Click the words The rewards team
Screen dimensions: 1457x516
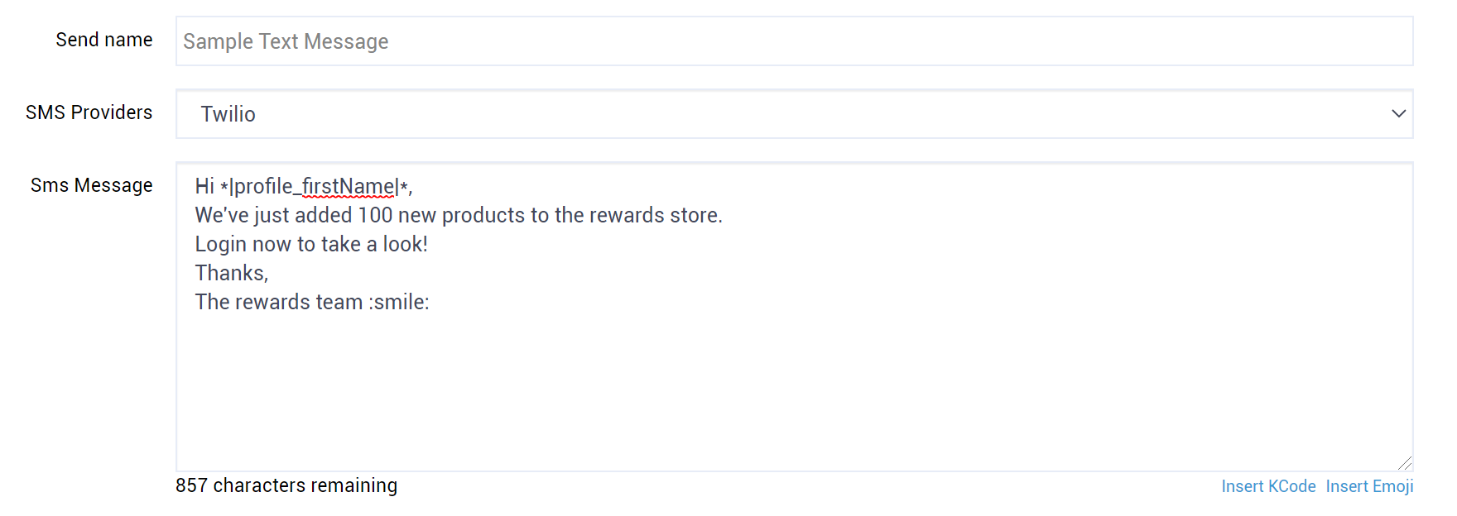click(x=279, y=302)
